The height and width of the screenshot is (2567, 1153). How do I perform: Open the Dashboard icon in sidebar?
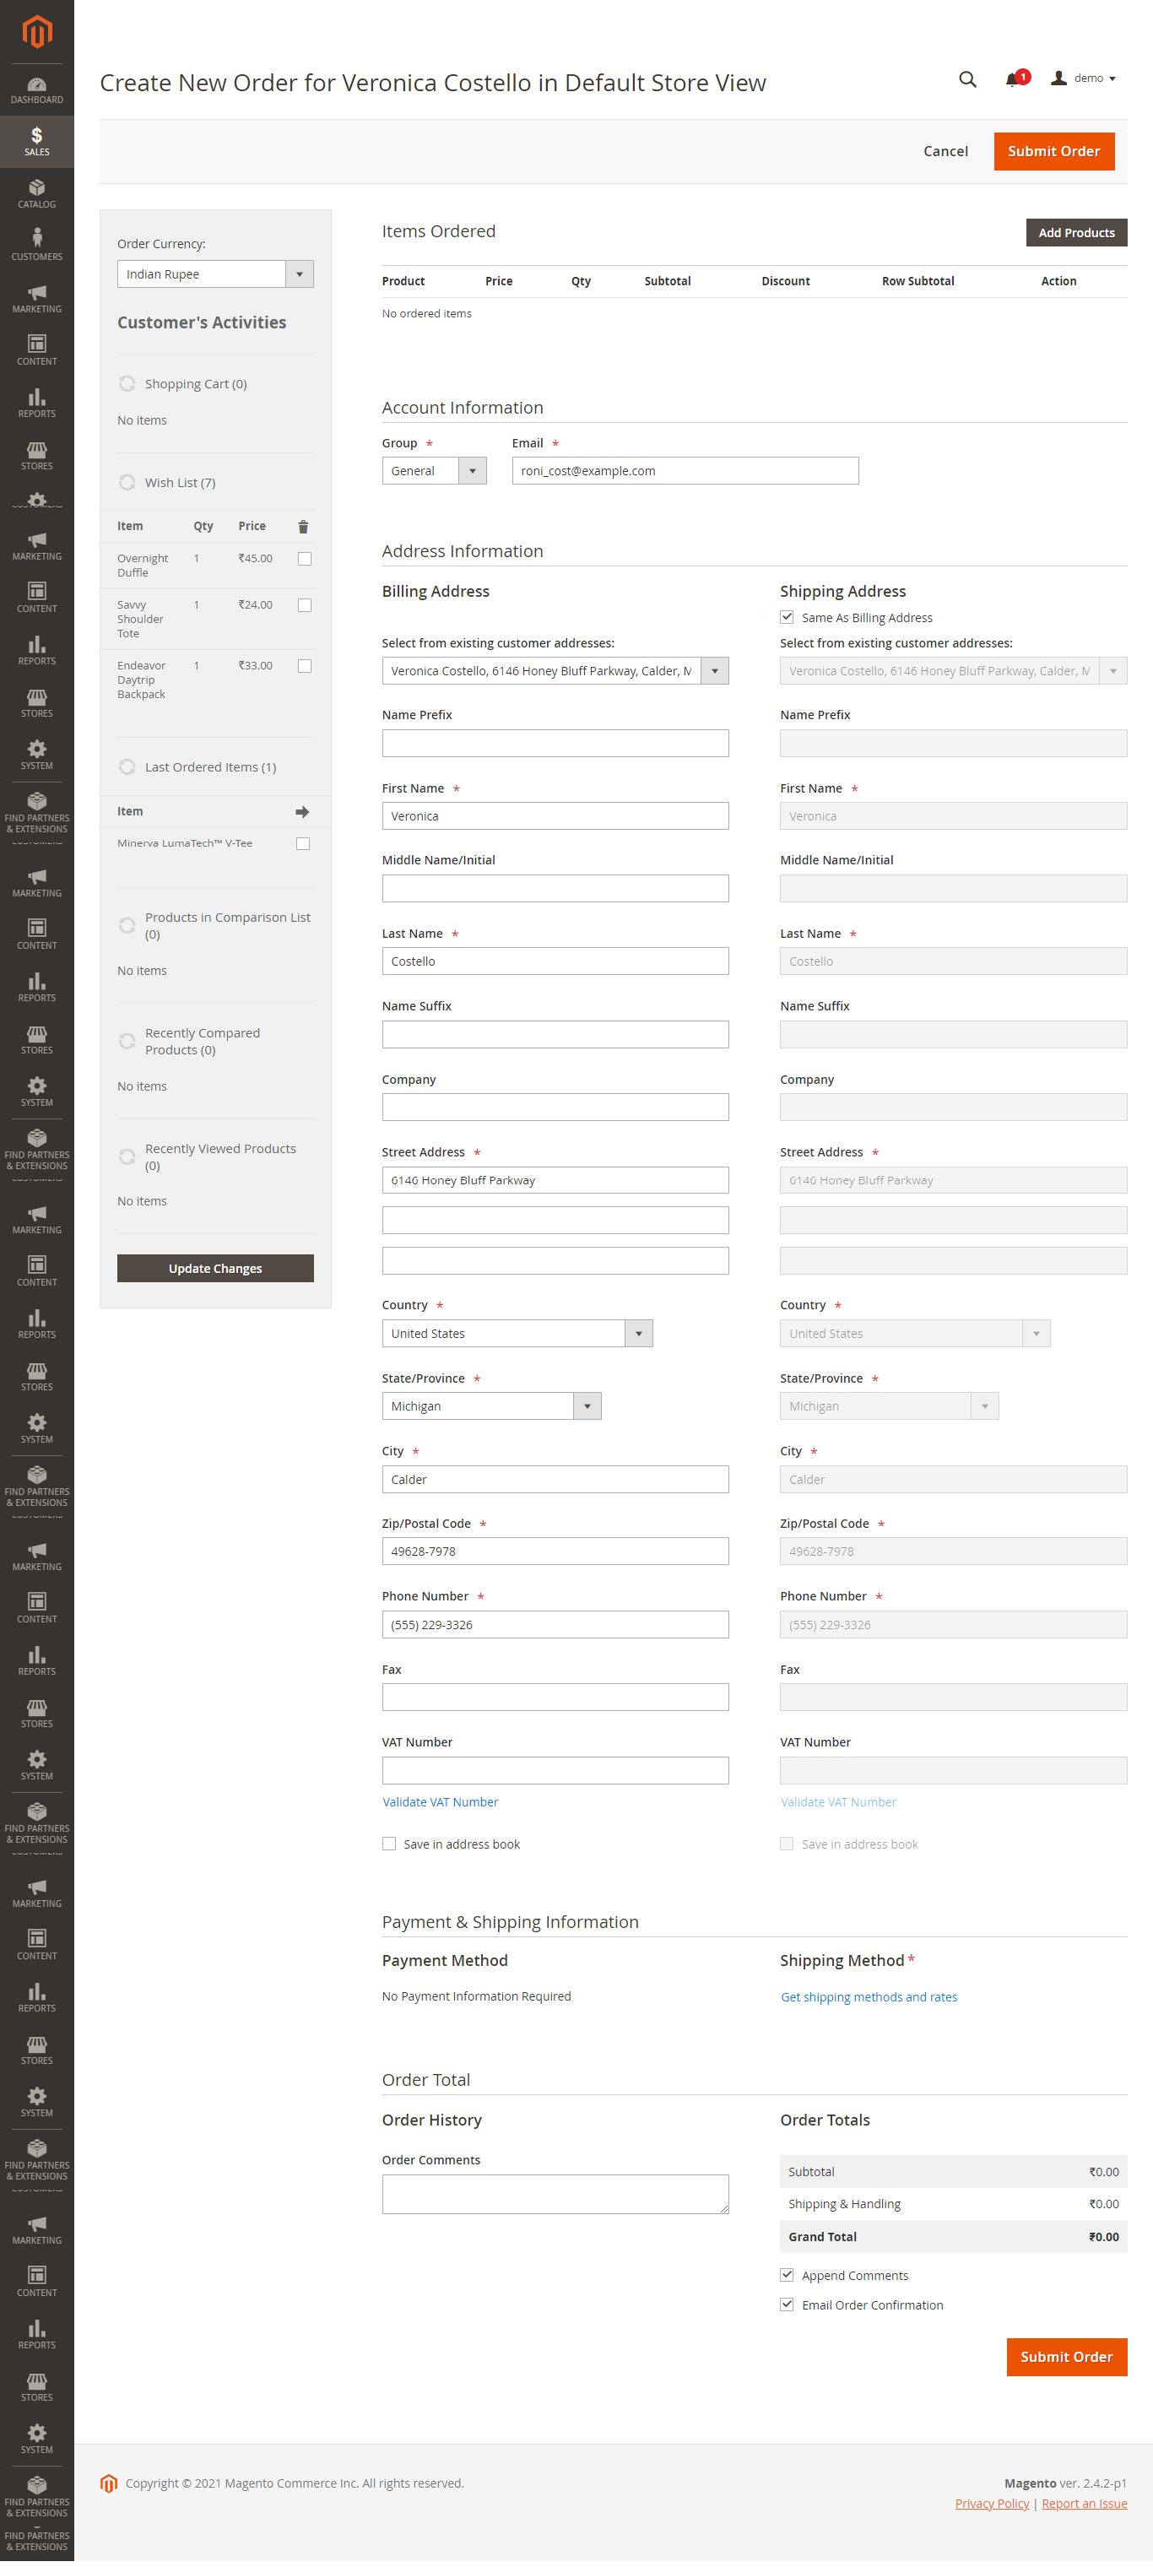[37, 89]
